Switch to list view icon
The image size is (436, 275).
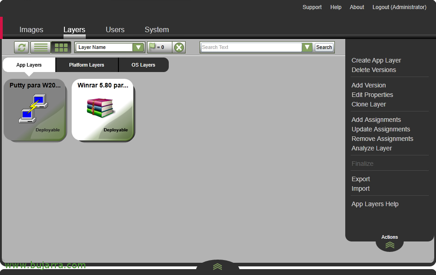click(40, 47)
